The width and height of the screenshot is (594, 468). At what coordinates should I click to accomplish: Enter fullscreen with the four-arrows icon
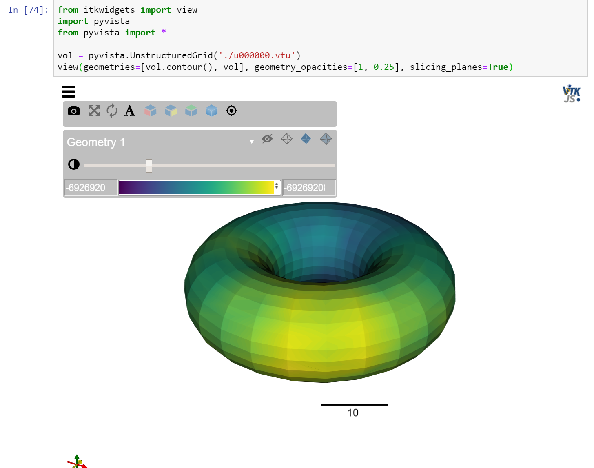click(94, 111)
